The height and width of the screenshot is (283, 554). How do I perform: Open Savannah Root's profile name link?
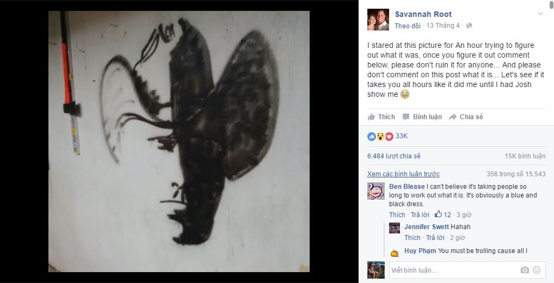coord(423,15)
